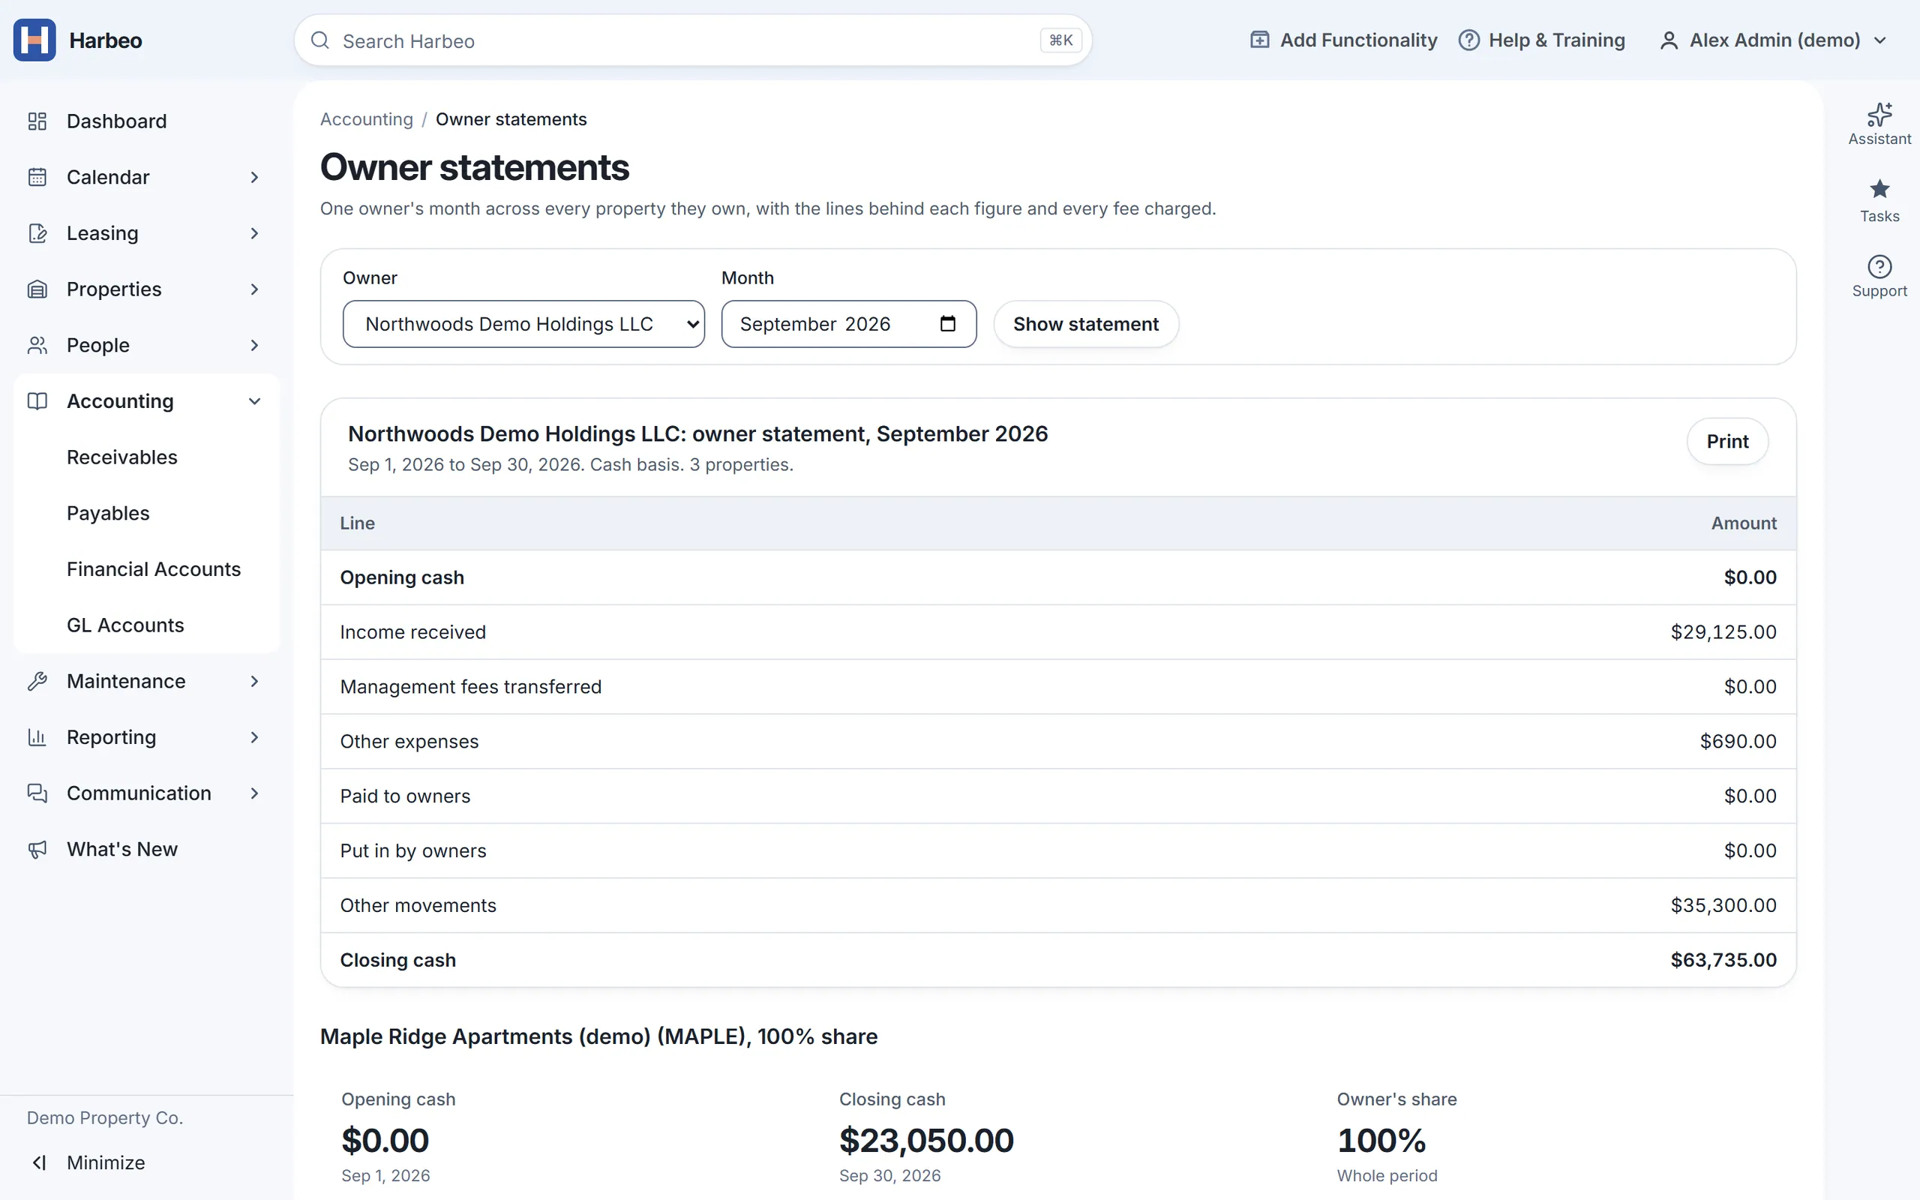Click the Other expenses row label
The image size is (1920, 1200).
[409, 741]
